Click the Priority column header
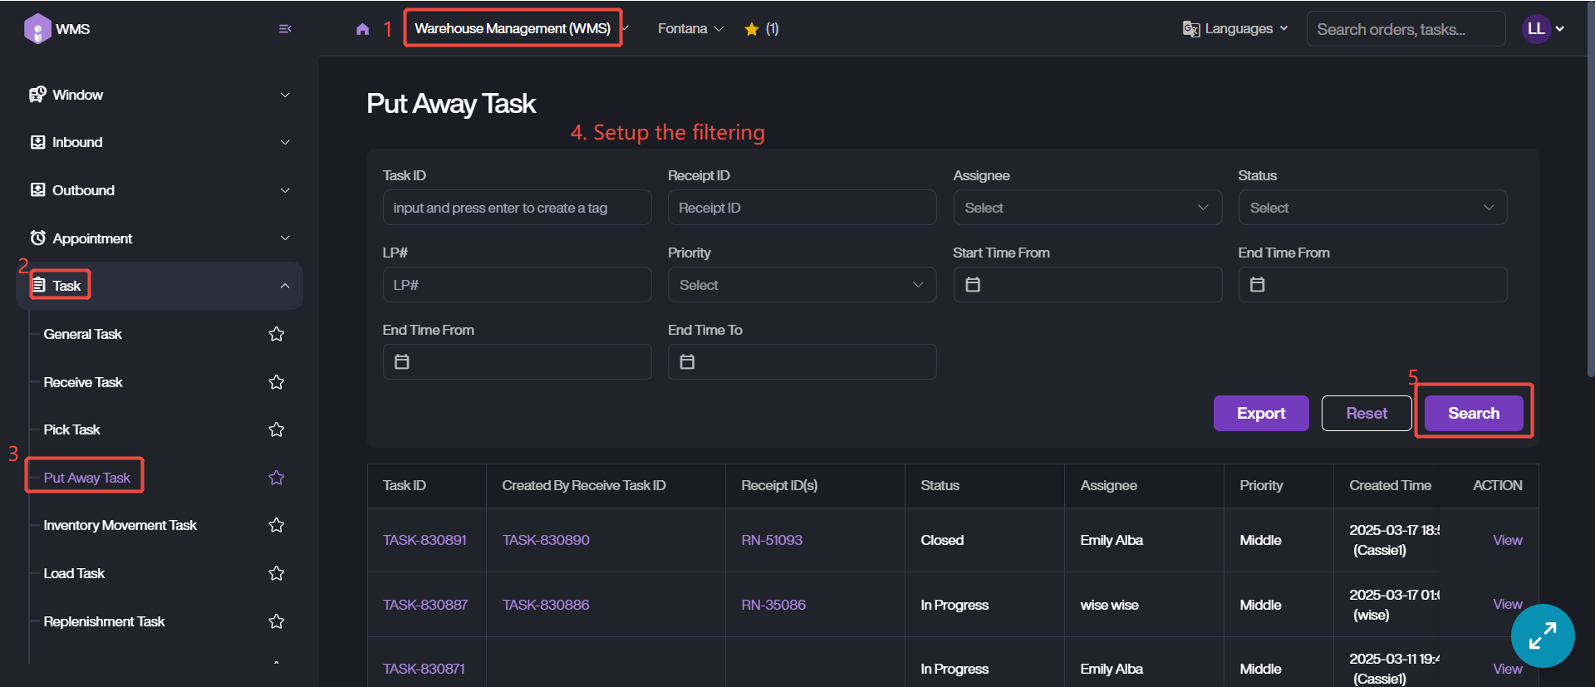1595x687 pixels. click(x=1261, y=485)
